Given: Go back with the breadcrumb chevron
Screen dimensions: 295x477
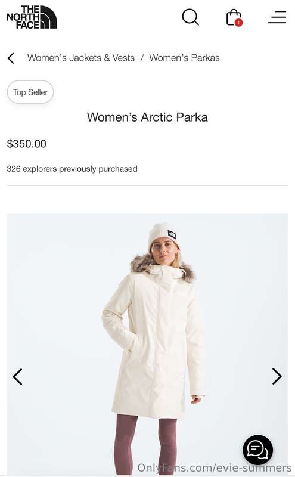Looking at the screenshot, I should tap(11, 58).
